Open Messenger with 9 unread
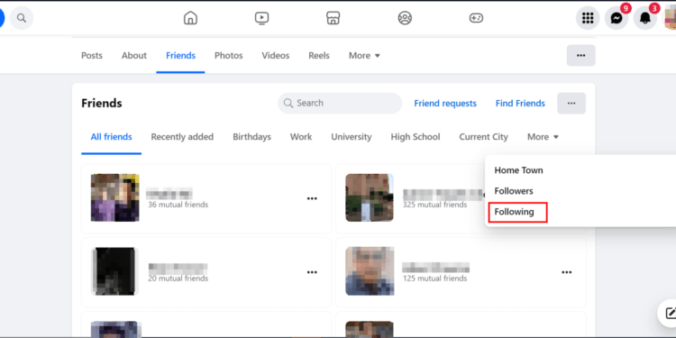The image size is (676, 338). pyautogui.click(x=617, y=18)
